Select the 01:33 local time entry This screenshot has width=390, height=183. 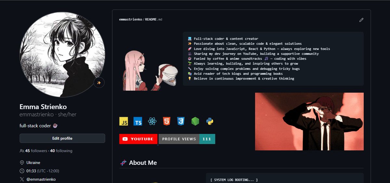coord(43,171)
